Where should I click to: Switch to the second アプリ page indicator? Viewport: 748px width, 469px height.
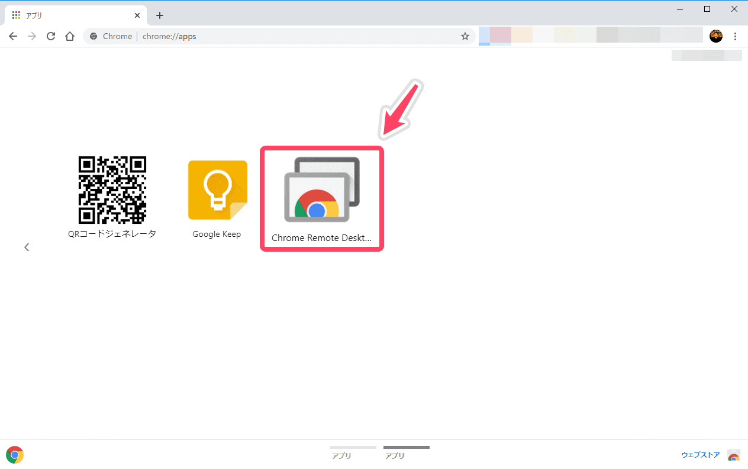point(407,452)
